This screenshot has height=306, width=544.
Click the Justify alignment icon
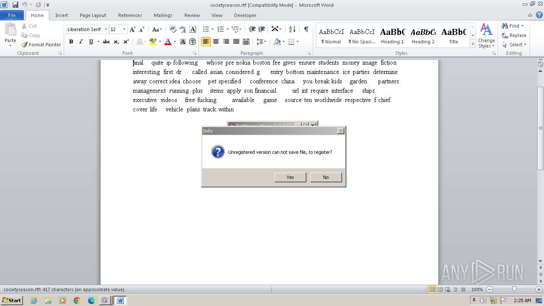[236, 42]
